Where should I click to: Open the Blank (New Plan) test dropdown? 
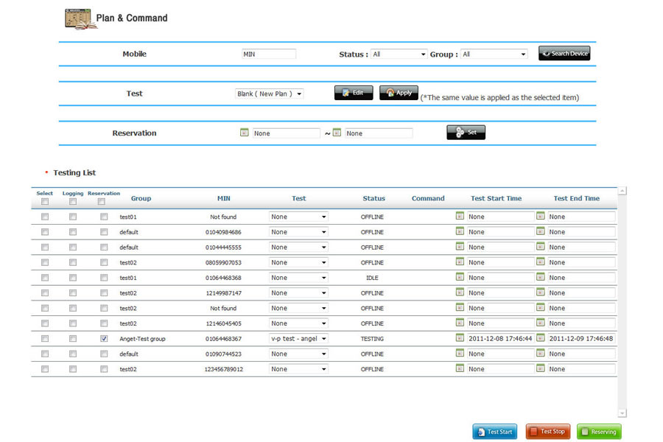tap(270, 94)
